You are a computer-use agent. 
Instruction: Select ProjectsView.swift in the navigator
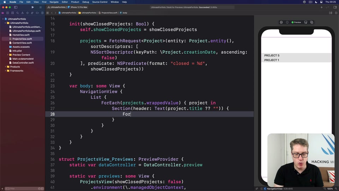(23, 39)
